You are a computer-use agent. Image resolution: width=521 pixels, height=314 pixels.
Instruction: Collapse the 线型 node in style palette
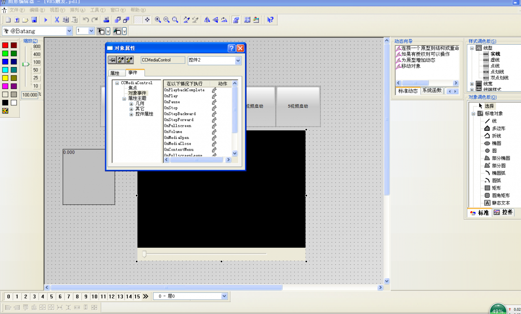pos(472,48)
